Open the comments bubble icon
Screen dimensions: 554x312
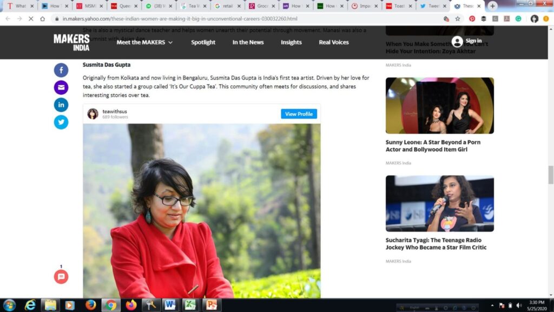[x=61, y=277]
